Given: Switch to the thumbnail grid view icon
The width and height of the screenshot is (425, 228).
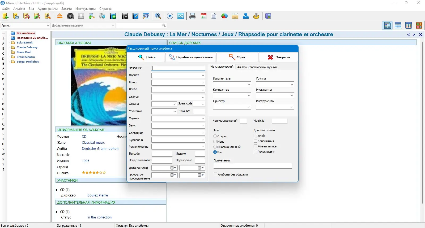Looking at the screenshot, I should 409,25.
